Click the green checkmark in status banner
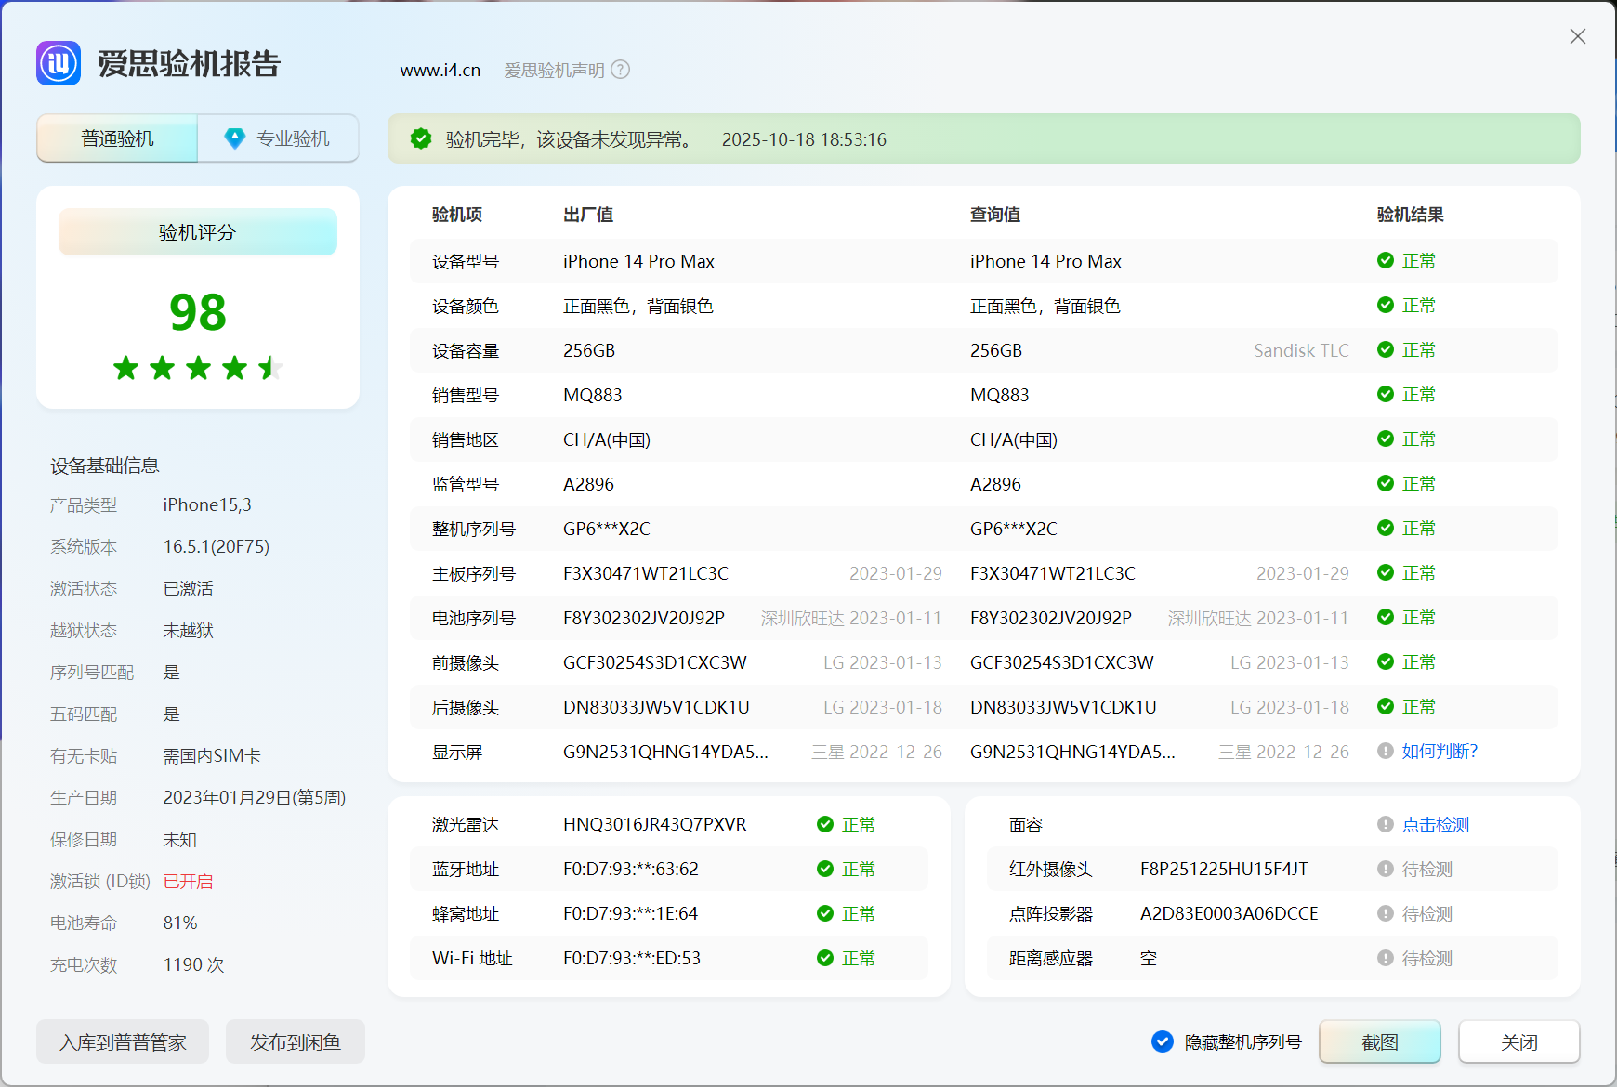 tap(421, 138)
